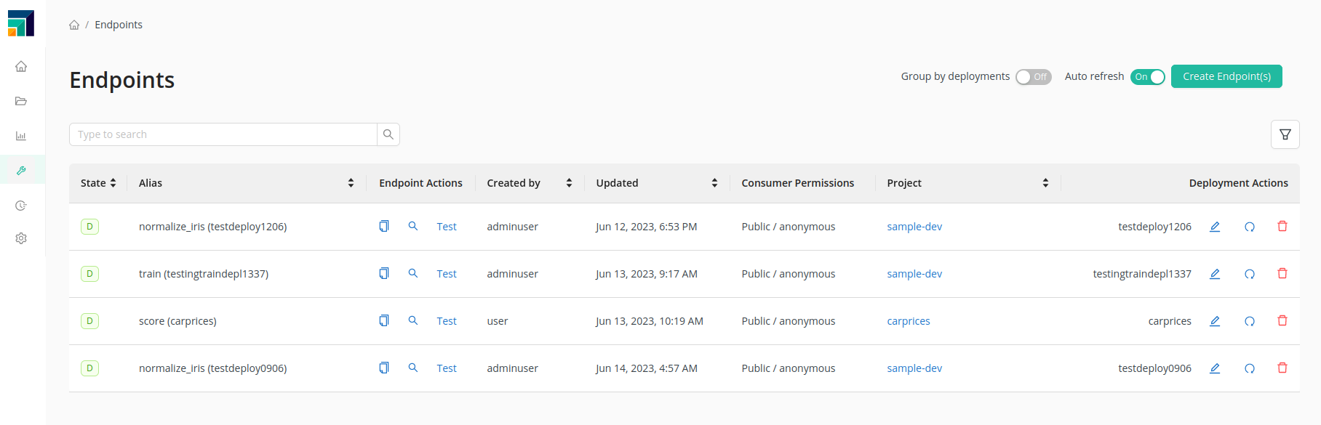Click the search magnifier button

click(x=388, y=134)
